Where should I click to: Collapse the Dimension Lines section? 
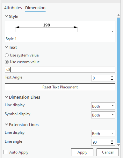6,97
